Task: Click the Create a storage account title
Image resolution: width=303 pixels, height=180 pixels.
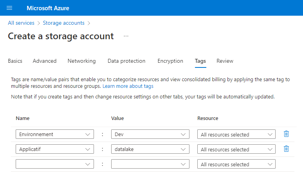Action: coord(61,36)
